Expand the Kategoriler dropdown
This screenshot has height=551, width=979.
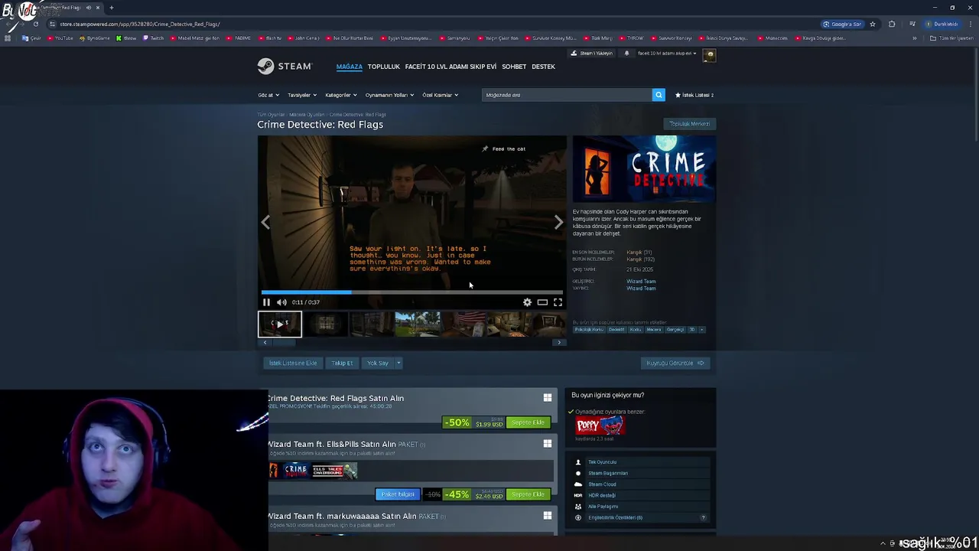pyautogui.click(x=340, y=95)
